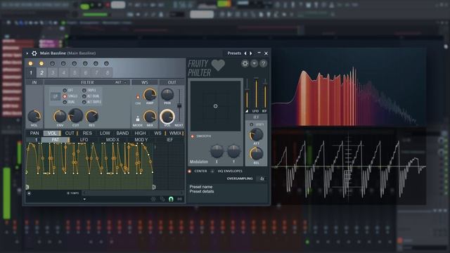
Task: Select filter slot tab 3
Action: pos(53,73)
